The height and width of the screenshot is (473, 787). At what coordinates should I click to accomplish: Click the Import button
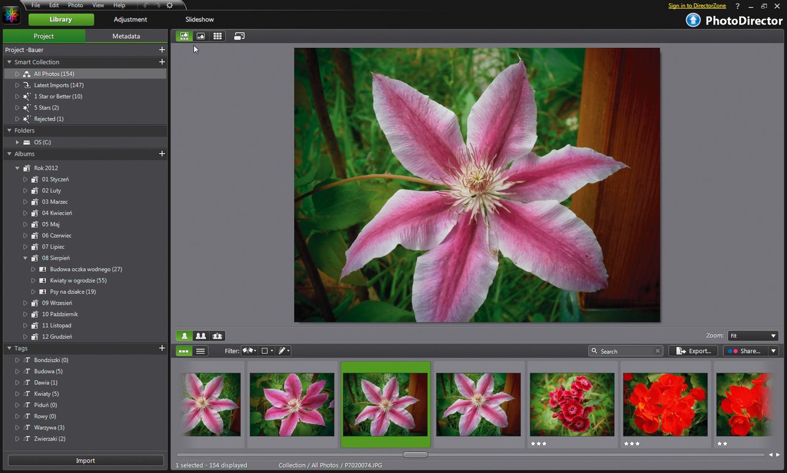85,461
